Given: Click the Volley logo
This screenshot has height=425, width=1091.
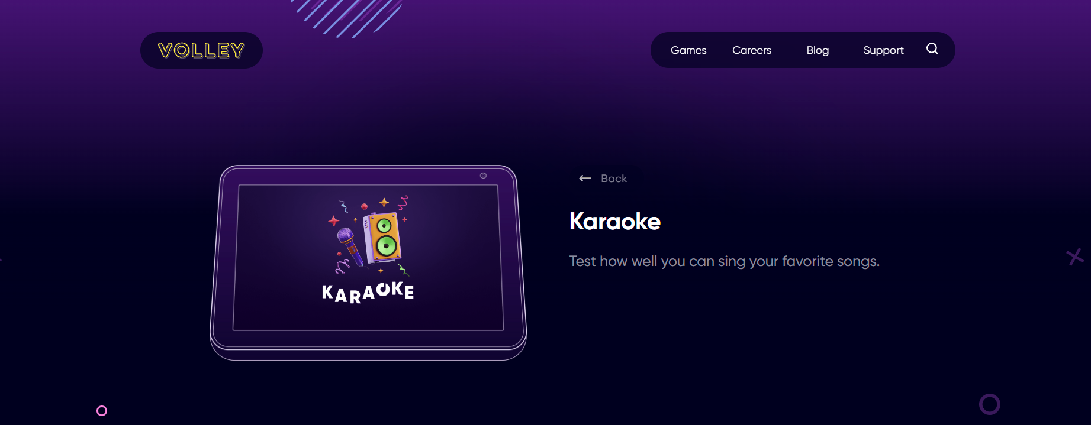Looking at the screenshot, I should click(x=201, y=50).
